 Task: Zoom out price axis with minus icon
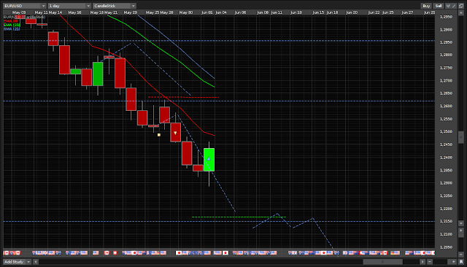[461, 254]
